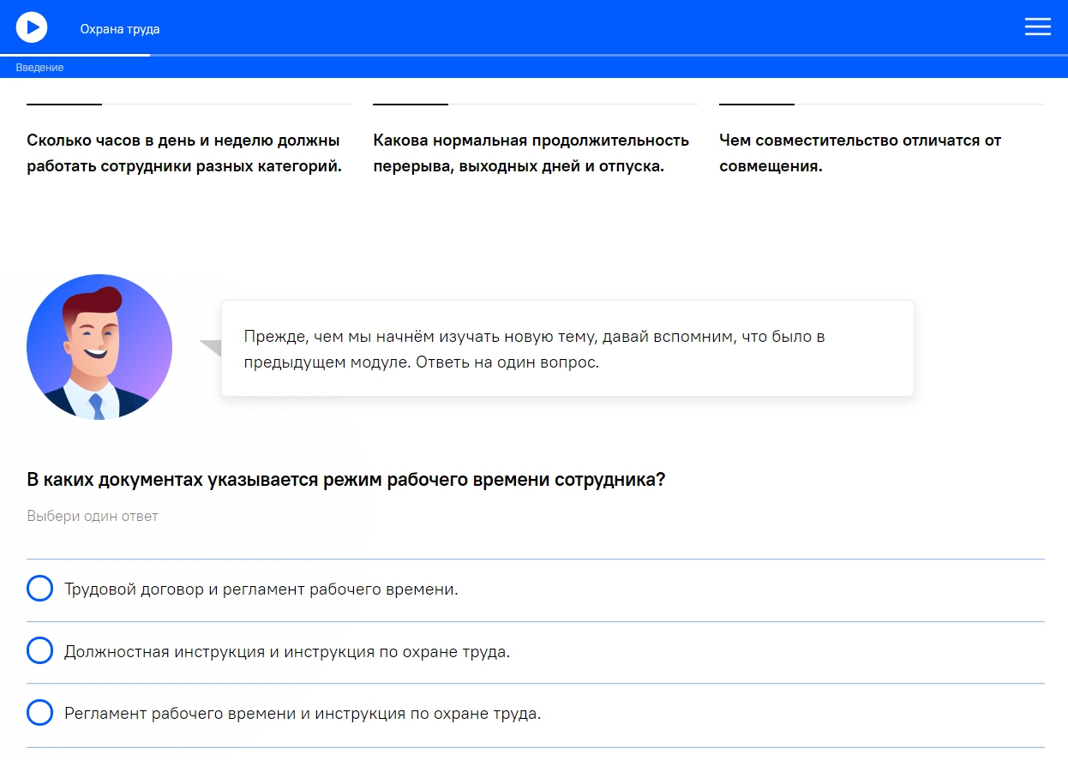
Task: Click answer text 'Трудовой договор и регламент рабочего времени'
Action: (261, 589)
